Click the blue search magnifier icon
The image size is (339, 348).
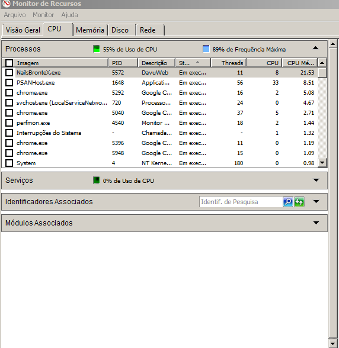click(288, 202)
